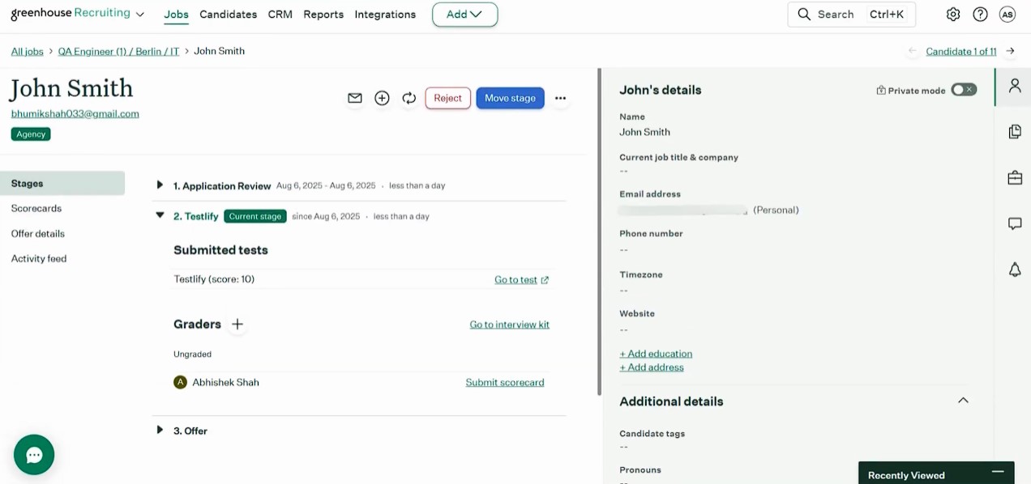Viewport: 1031px width, 484px height.
Task: Click the Testlify (score: 10) text
Action: (214, 279)
